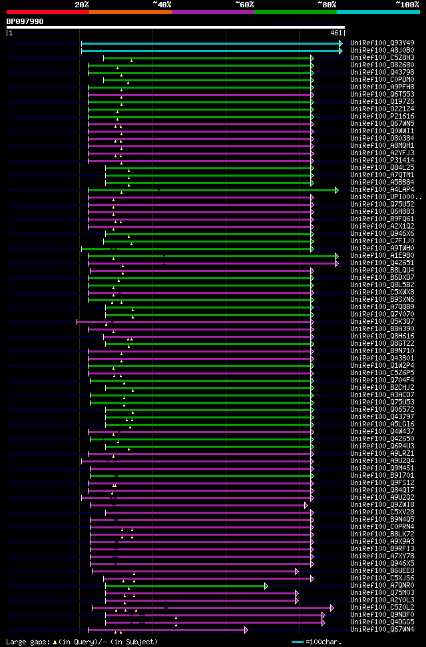Select the UniRef100_Q06572 label

[x=382, y=409]
